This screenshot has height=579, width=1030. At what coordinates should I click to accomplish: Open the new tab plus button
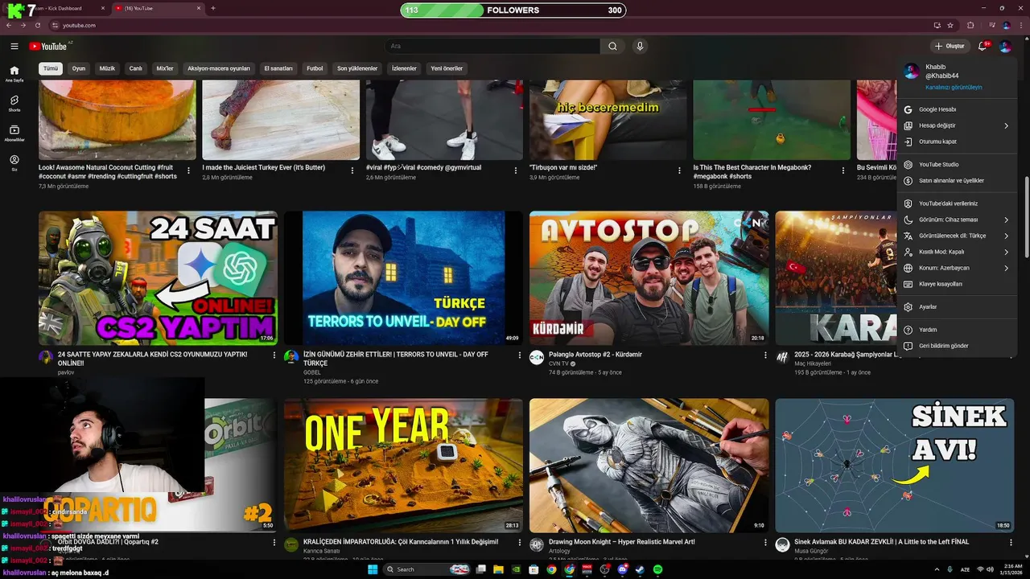click(212, 8)
